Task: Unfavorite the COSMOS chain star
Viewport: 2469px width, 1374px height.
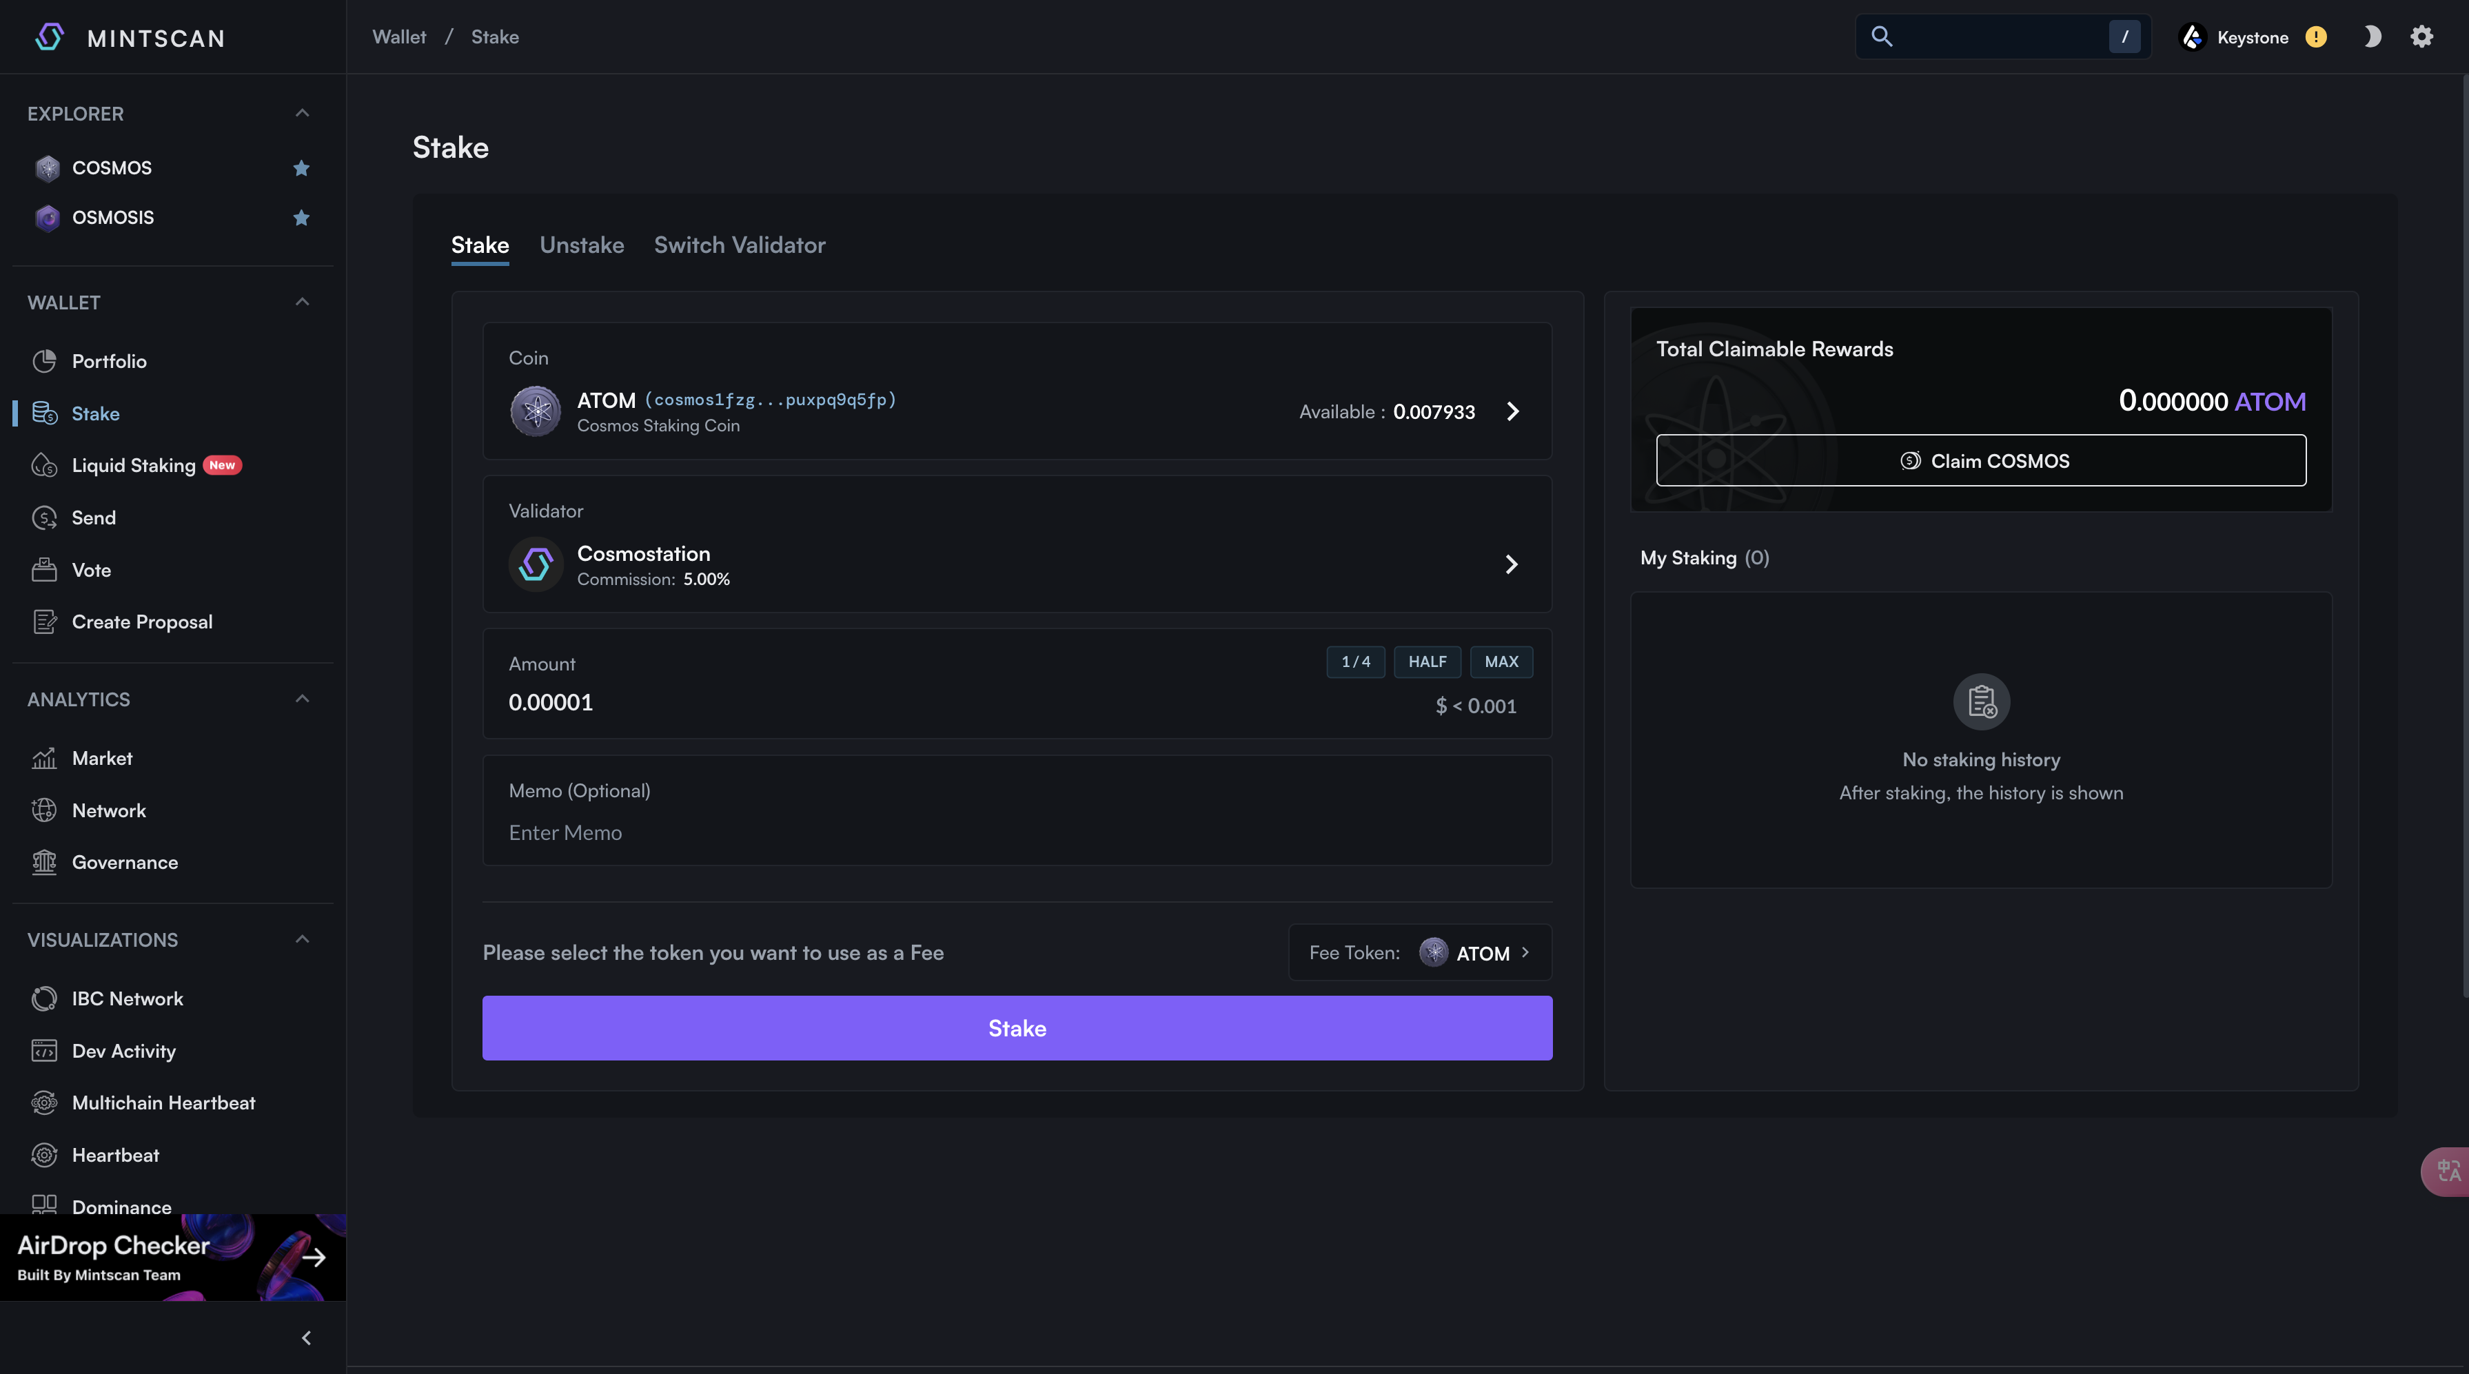Action: tap(301, 167)
